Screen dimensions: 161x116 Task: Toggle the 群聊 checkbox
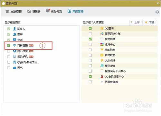point(9,34)
